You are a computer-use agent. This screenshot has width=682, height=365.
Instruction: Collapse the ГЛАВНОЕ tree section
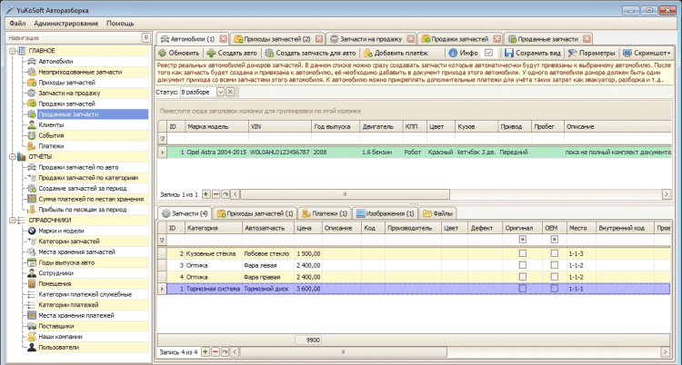coord(10,50)
